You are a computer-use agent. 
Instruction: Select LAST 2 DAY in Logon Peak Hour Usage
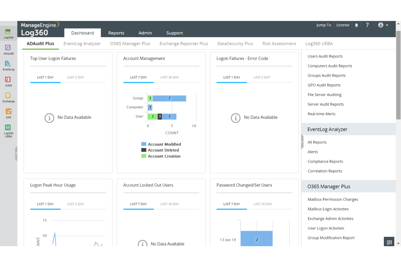coord(76,204)
